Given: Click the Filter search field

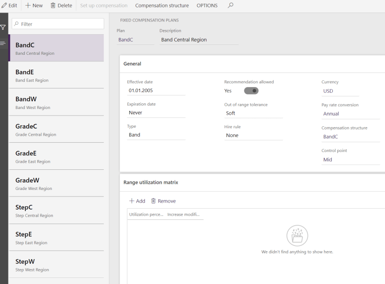Looking at the screenshot, I should click(60, 24).
